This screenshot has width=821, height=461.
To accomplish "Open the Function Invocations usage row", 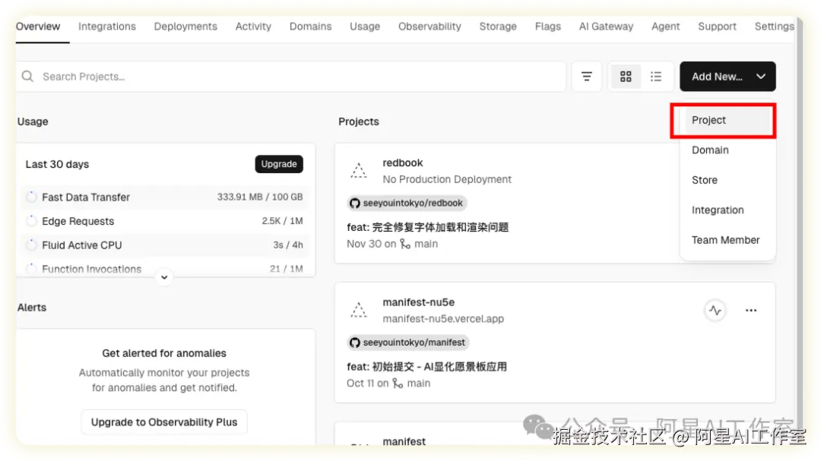I will click(165, 268).
